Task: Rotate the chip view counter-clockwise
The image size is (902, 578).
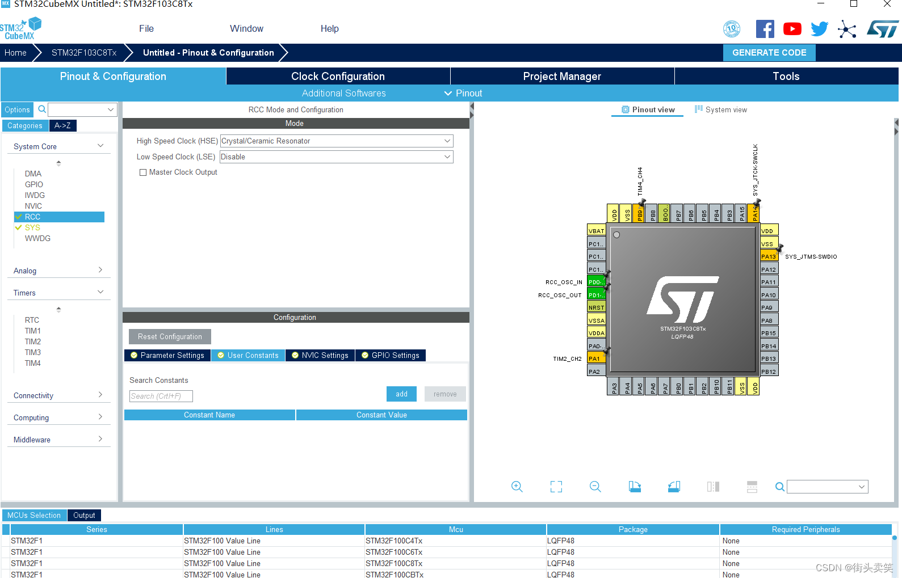Action: click(674, 487)
